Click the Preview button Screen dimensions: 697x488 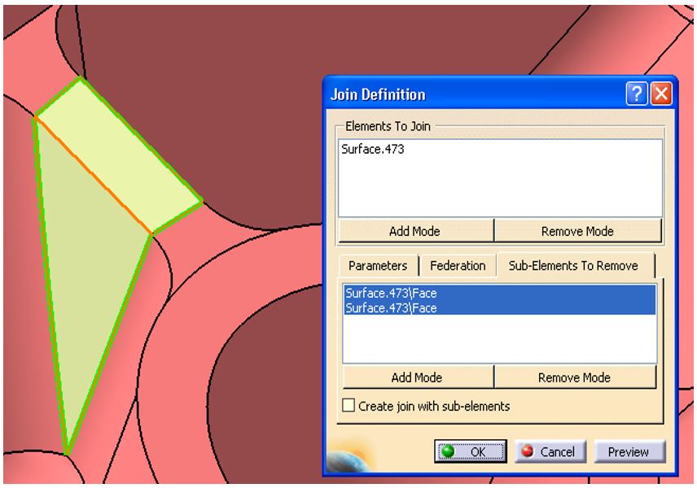[x=629, y=451]
